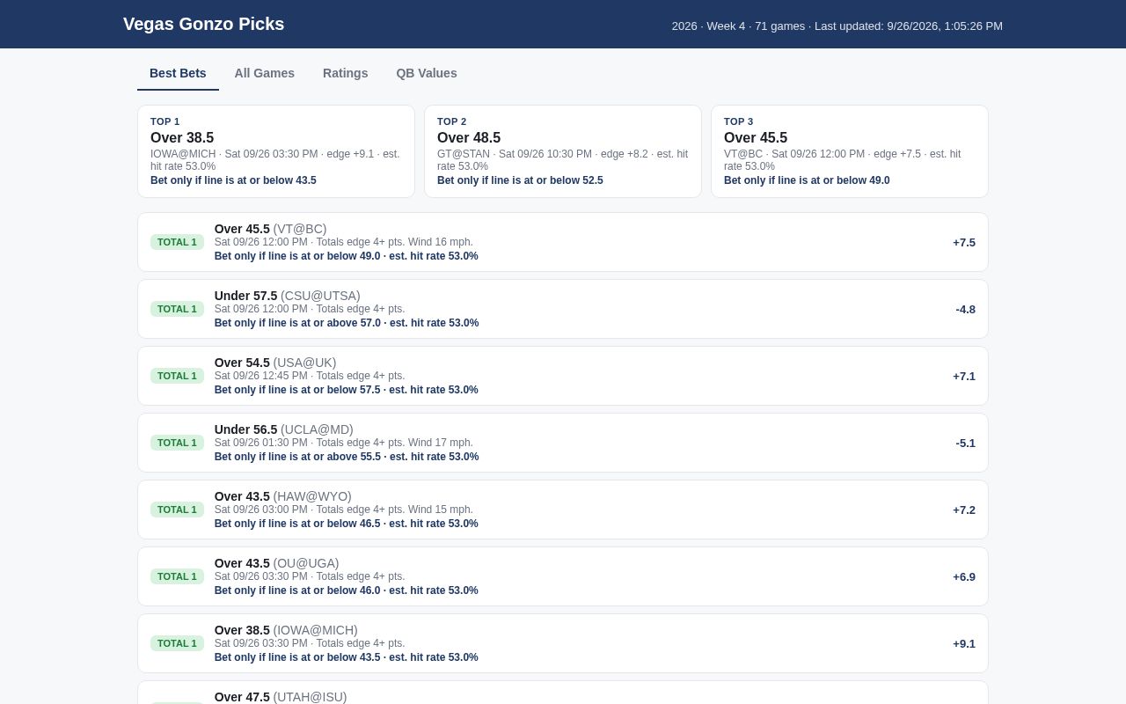Open the Over 45.5 (VT@BC) bet row
Image resolution: width=1126 pixels, height=704 pixels.
click(563, 242)
